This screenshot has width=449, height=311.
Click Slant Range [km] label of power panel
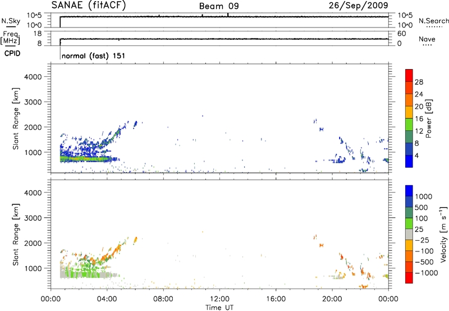point(16,118)
